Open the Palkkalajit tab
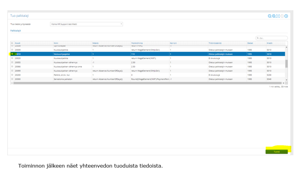Viewport: 301px width, 172px height. [x=16, y=31]
